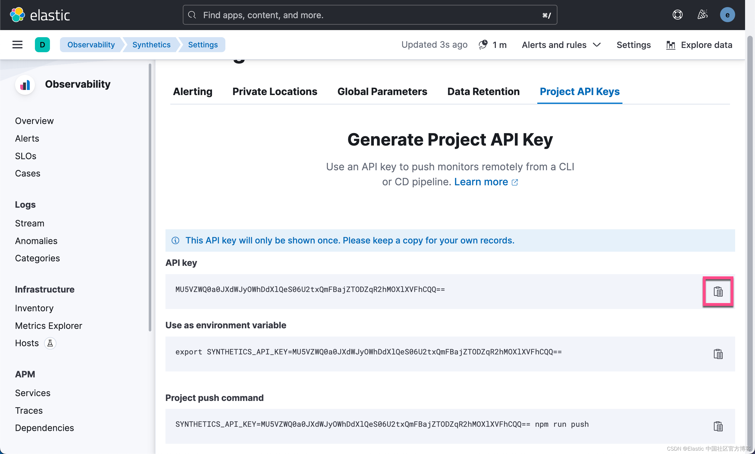Open the space selector 'D' badge
Viewport: 755px width, 454px height.
coord(42,45)
